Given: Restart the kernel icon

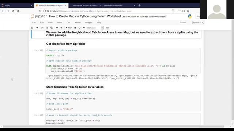Looking at the screenshot, I should (x=80, y=28).
